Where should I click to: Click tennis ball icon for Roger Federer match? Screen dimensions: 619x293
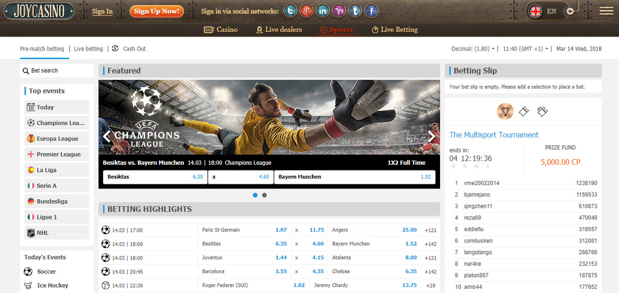(106, 285)
